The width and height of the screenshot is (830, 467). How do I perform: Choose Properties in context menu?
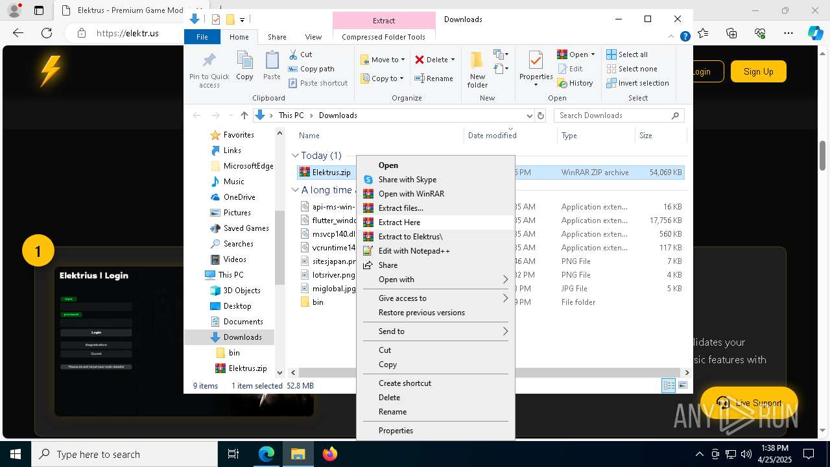(x=436, y=431)
